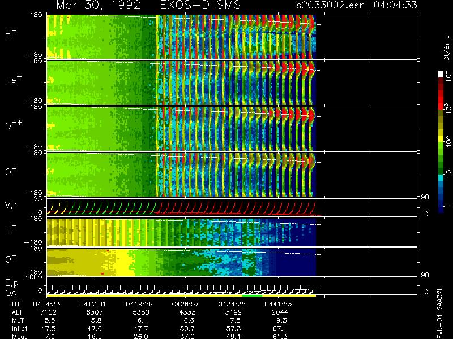Click MLat value "61.3"

280,336
